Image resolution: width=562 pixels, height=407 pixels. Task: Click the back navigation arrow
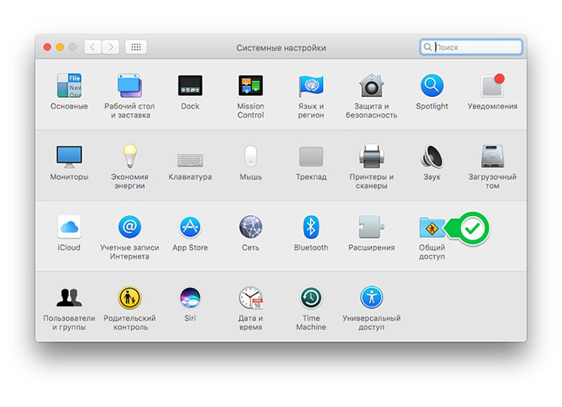pyautogui.click(x=92, y=47)
